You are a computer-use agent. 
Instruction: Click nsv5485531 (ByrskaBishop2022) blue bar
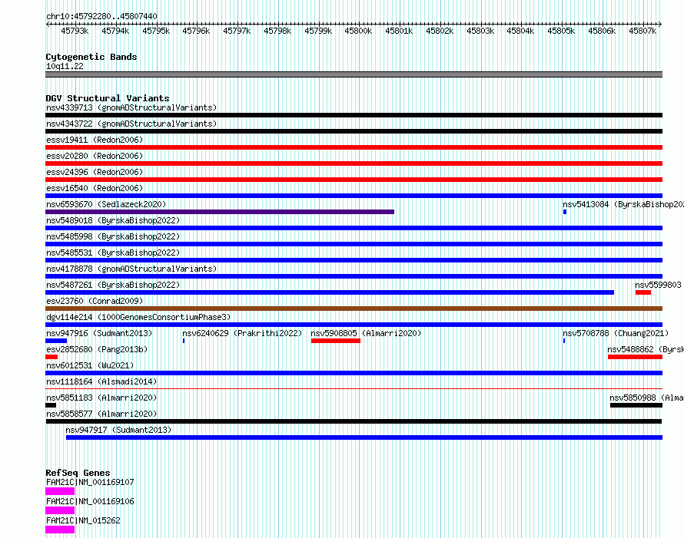click(x=354, y=260)
